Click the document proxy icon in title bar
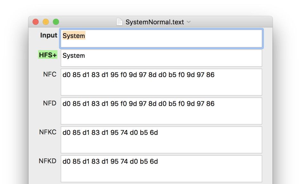This screenshot has width=301, height=184. tap(119, 22)
